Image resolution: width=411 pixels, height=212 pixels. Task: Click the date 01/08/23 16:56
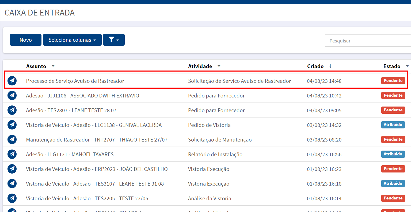324,154
